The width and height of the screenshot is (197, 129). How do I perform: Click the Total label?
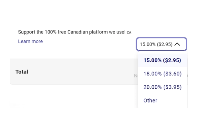point(22,72)
